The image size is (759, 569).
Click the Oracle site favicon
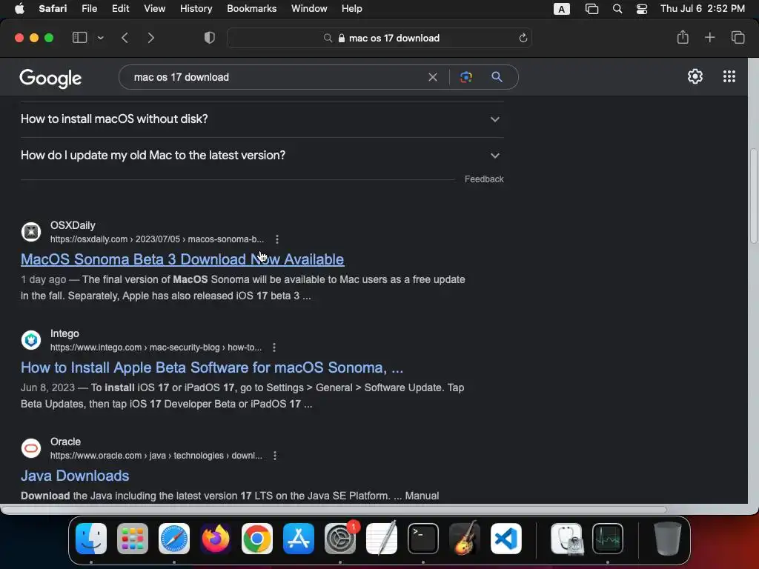[31, 448]
